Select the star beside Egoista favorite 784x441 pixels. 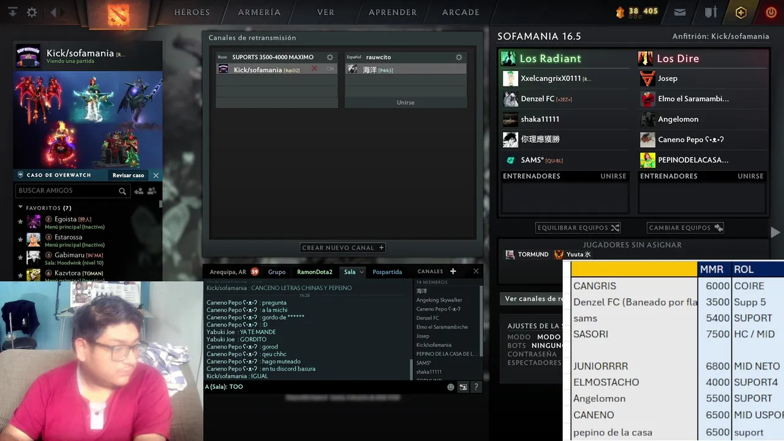(20, 222)
